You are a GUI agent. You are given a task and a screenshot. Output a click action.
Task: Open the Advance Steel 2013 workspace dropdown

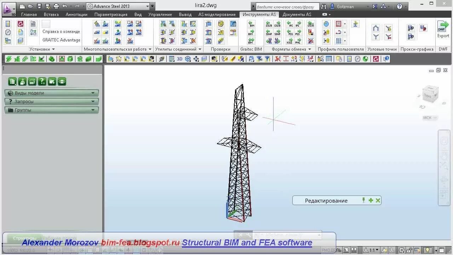pyautogui.click(x=118, y=6)
